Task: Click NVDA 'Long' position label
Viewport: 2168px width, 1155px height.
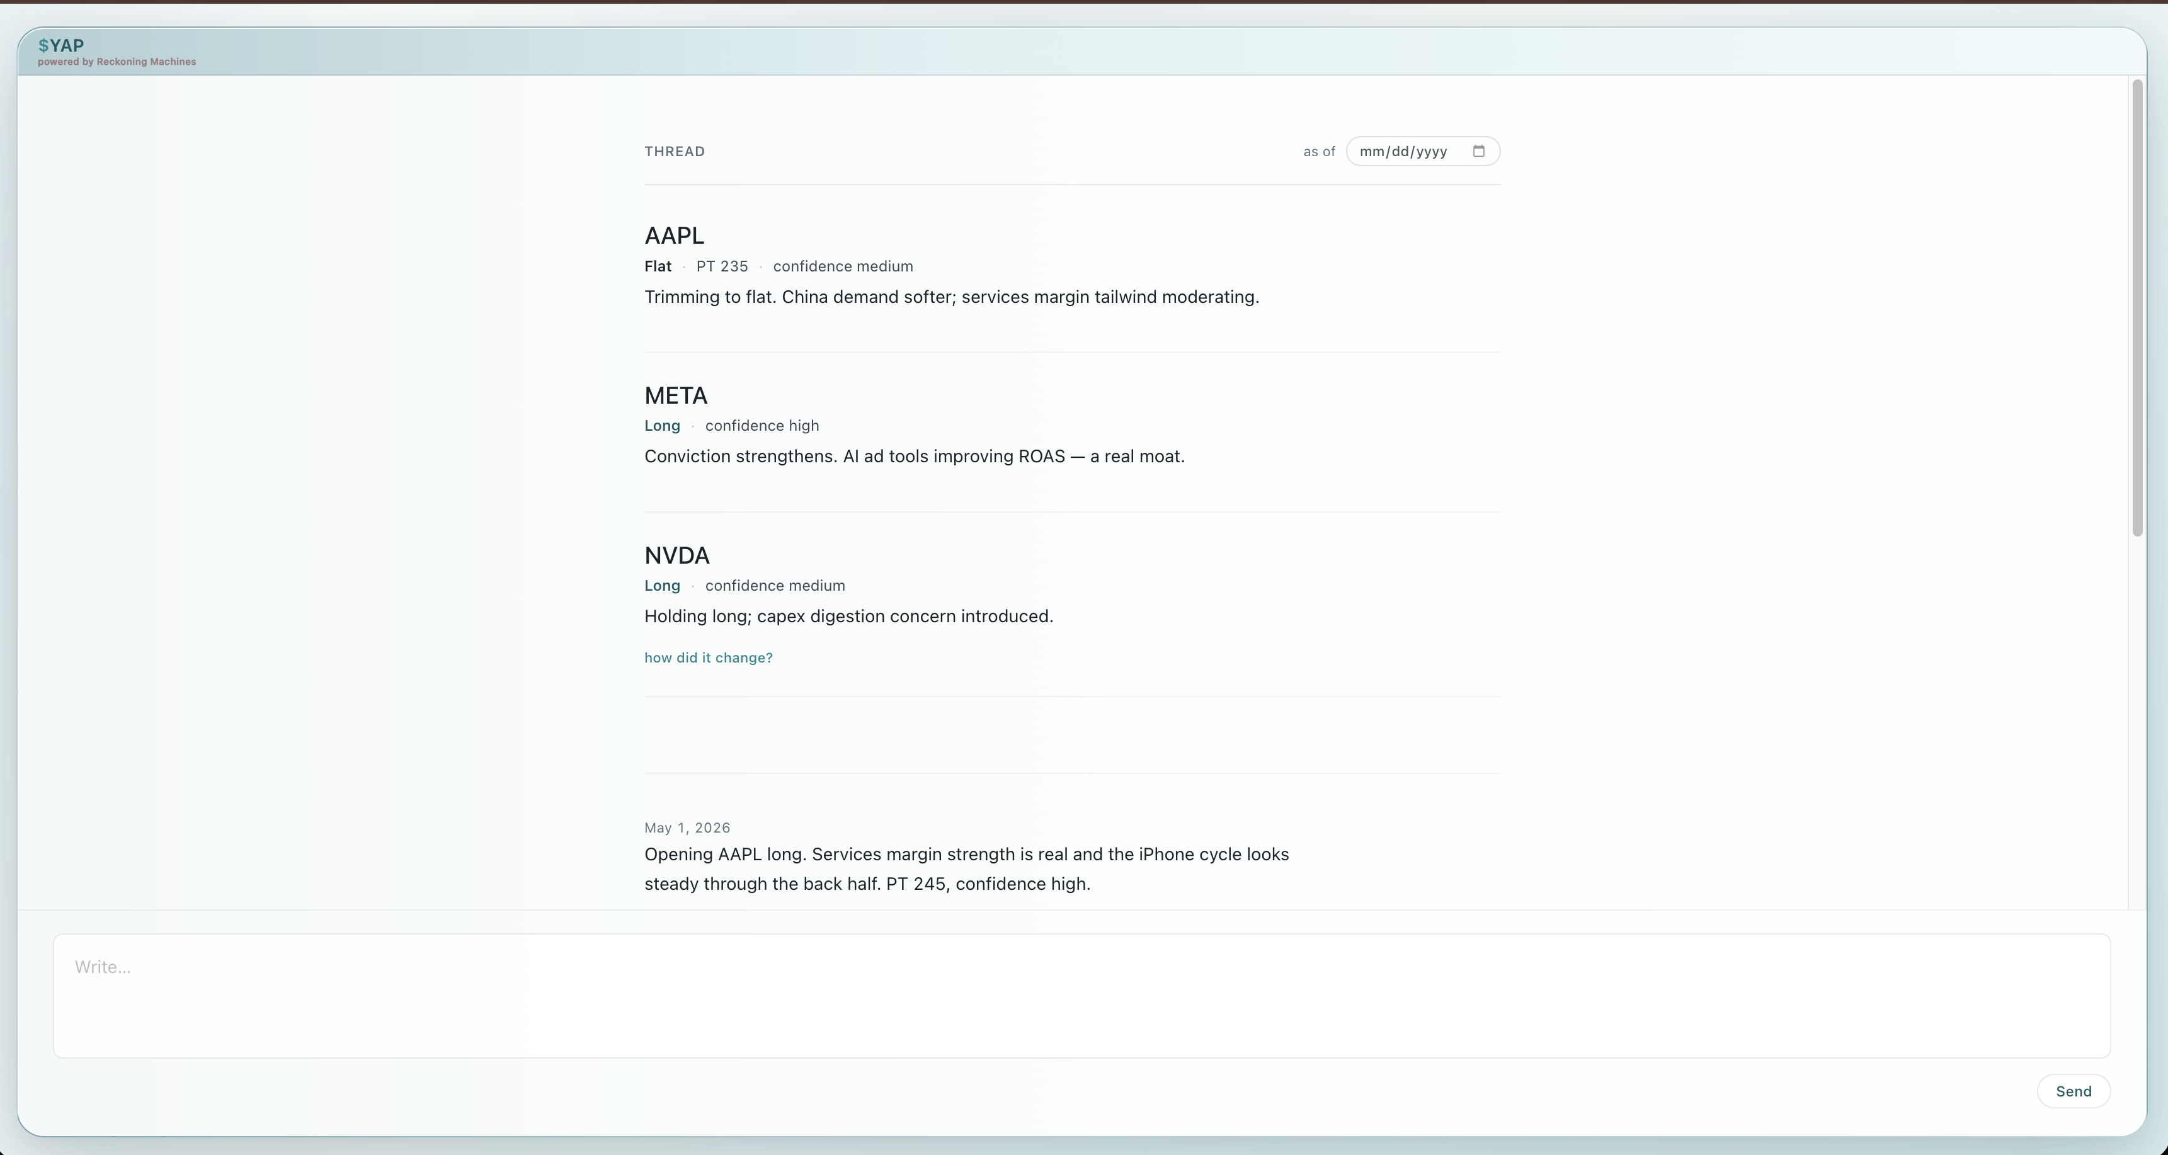Action: click(x=661, y=586)
